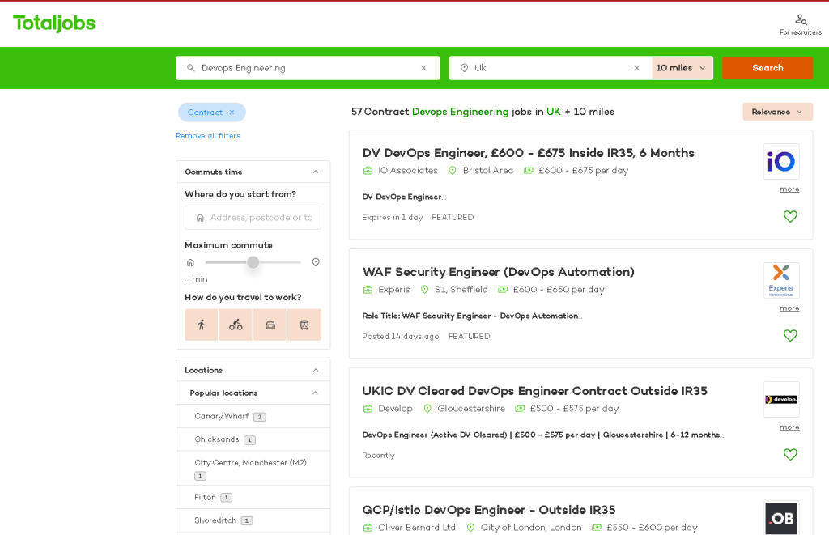
Task: Focus the start address input field
Action: pos(253,218)
